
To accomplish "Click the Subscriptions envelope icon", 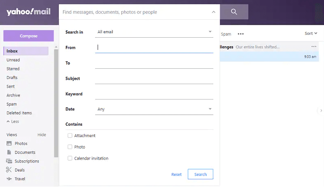I will click(x=9, y=161).
